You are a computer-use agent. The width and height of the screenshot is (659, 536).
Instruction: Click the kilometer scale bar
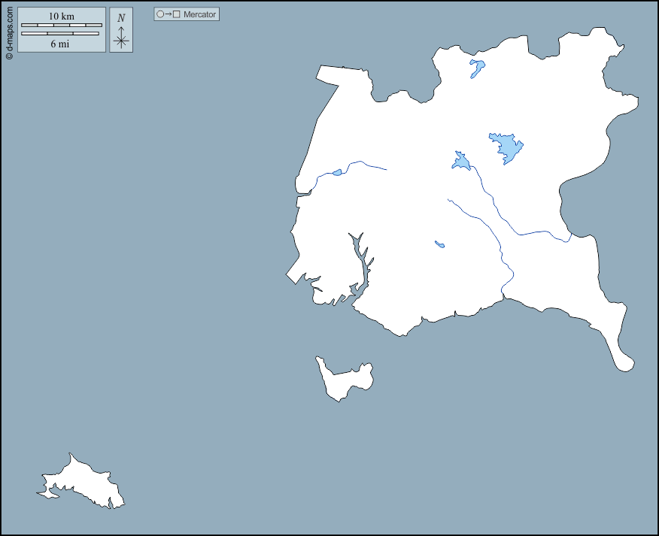(x=61, y=25)
